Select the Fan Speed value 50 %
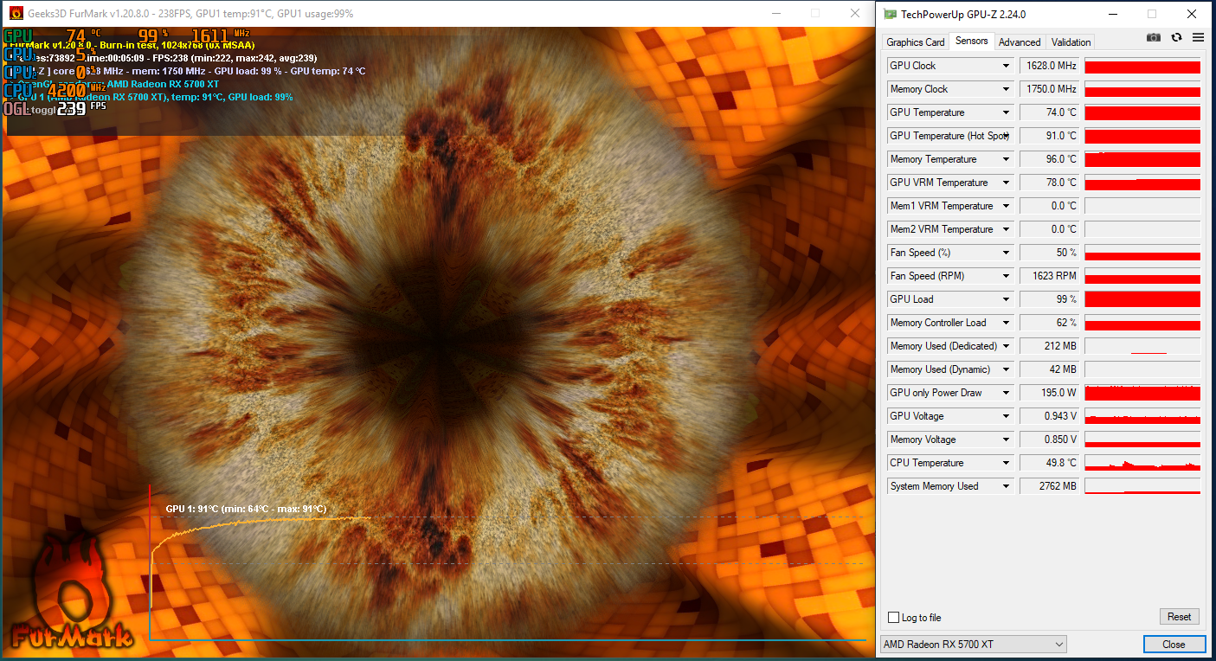The image size is (1216, 661). (1050, 253)
